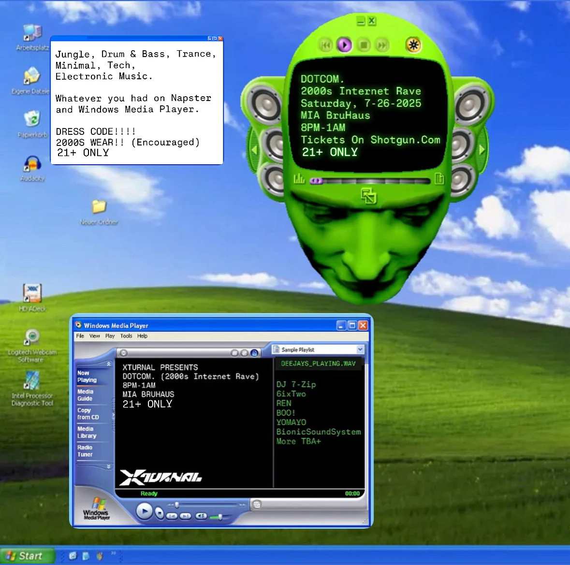Click Show Desktop quick launch icon
The image size is (570, 565).
point(86,556)
